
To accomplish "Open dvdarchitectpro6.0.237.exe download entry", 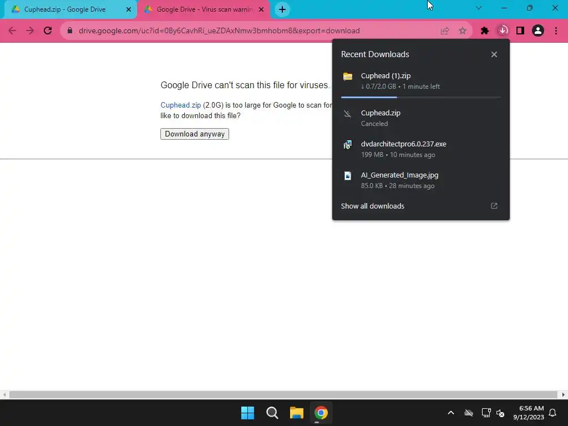I will (421, 149).
